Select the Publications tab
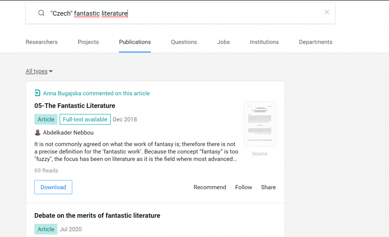The height and width of the screenshot is (237, 389). pos(135,42)
